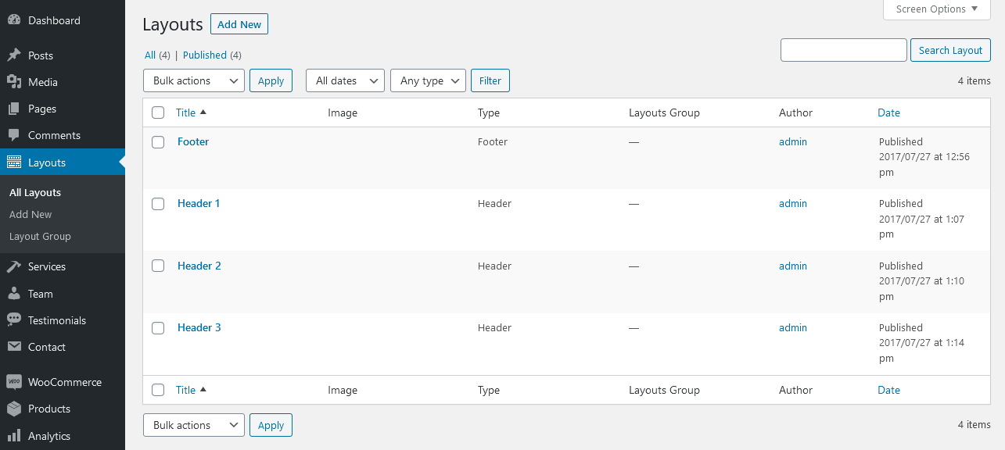Tick the select-all checkbox in table header
The image size is (1005, 450).
[158, 112]
